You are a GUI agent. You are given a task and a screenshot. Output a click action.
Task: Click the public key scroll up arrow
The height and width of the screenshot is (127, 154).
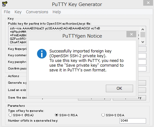(x=143, y=29)
